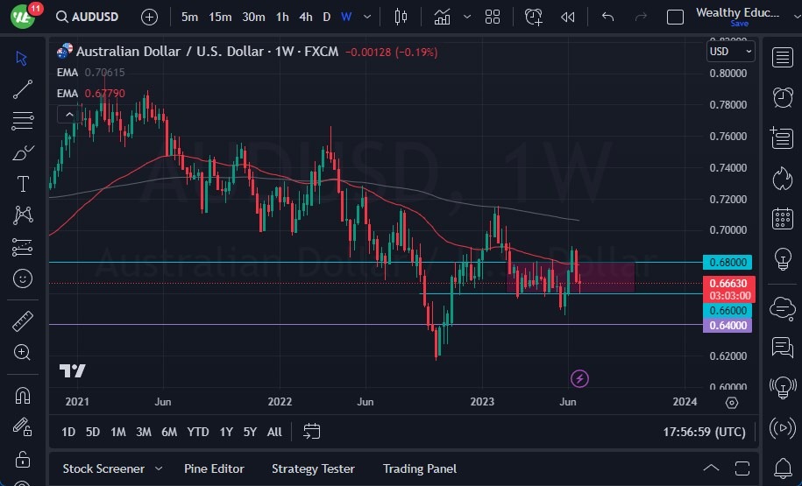This screenshot has width=802, height=486.
Task: Collapse the EMA indicator legend
Action: click(x=67, y=114)
